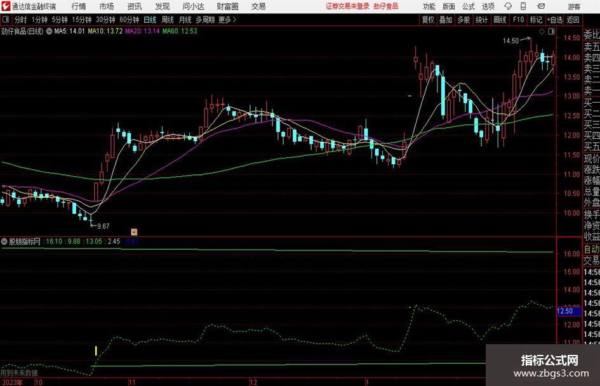Click the 游客 user label
The height and width of the screenshot is (386, 600).
pyautogui.click(x=573, y=6)
